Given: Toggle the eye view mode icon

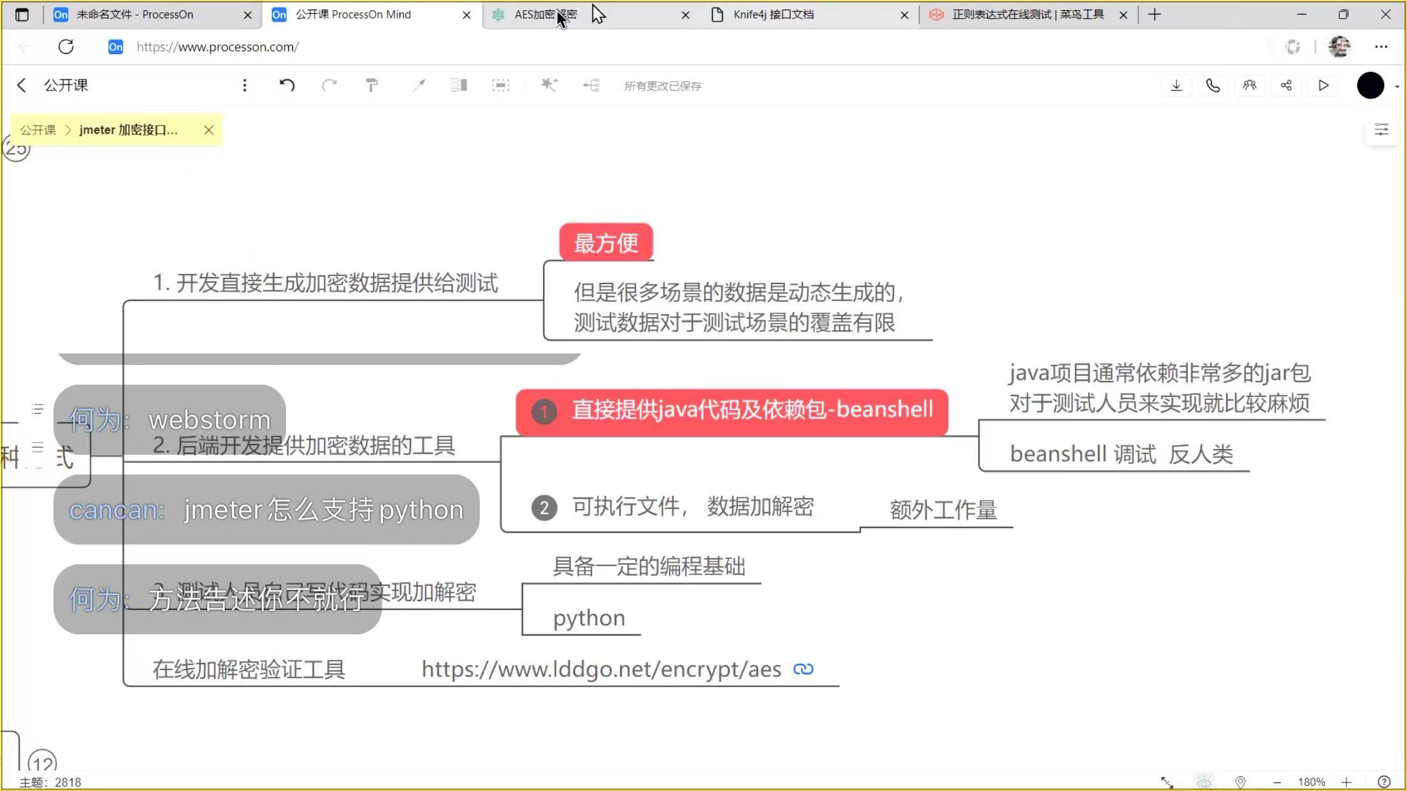Looking at the screenshot, I should point(1204,781).
